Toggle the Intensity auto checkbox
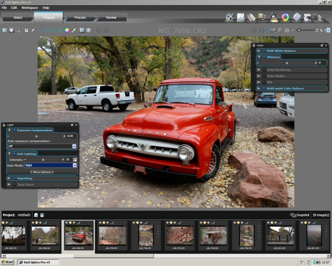Image resolution: width=332 pixels, height=266 pixels. 75,159
